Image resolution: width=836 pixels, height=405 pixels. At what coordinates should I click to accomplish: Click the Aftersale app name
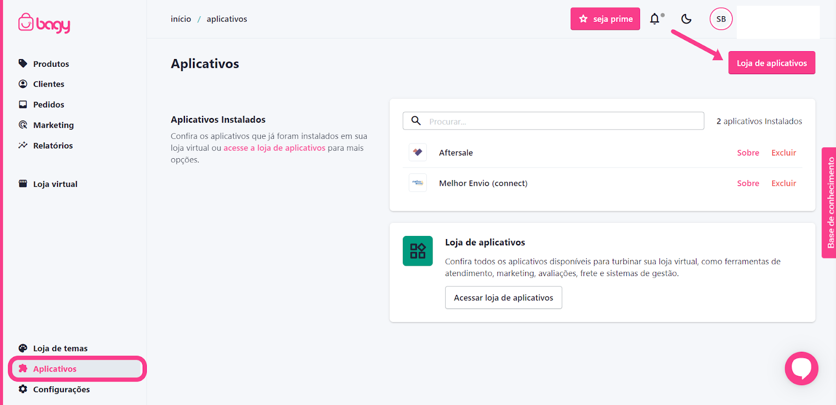pyautogui.click(x=456, y=152)
